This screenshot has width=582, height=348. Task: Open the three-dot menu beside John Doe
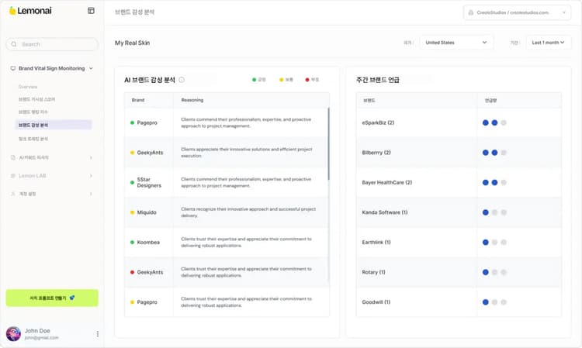tap(97, 334)
